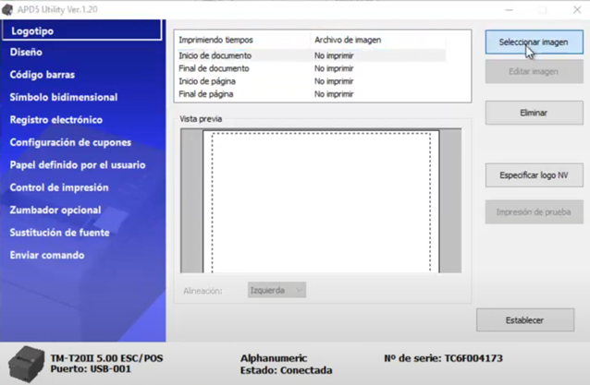
Task: Select Símbolo bidimensional in sidebar
Action: coord(64,97)
